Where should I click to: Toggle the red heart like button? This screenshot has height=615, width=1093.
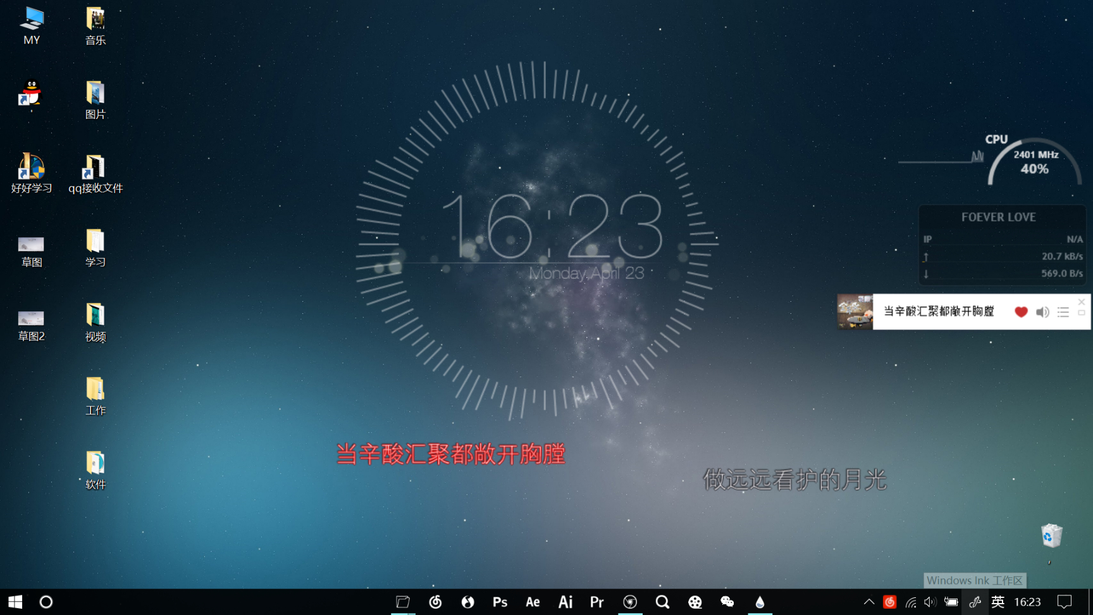point(1021,311)
